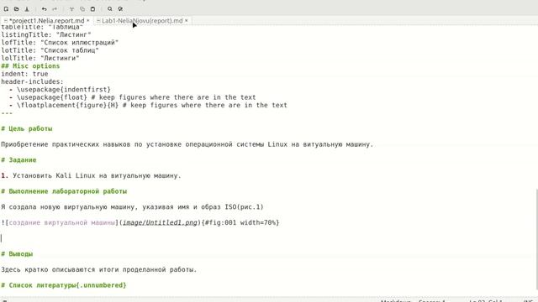
Task: Click the \usepackage{indentfirst} line
Action: (x=60, y=90)
